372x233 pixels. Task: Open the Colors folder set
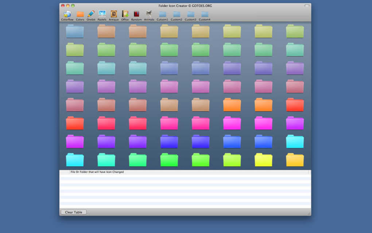click(x=80, y=14)
